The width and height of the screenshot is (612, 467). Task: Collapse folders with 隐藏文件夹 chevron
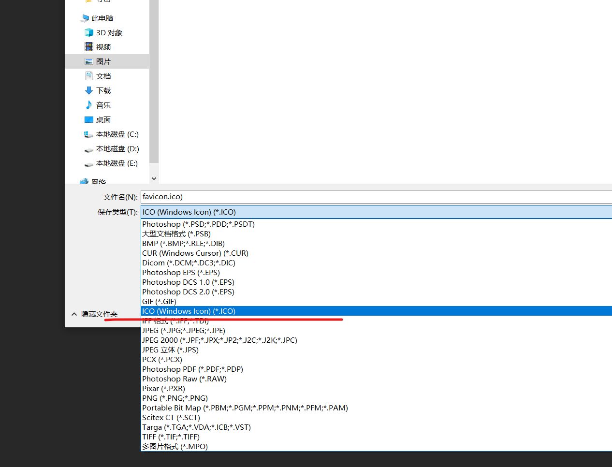coord(74,314)
